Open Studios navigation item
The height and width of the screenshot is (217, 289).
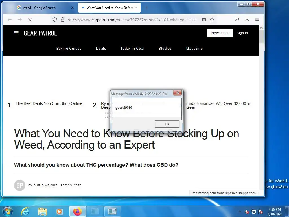[165, 49]
